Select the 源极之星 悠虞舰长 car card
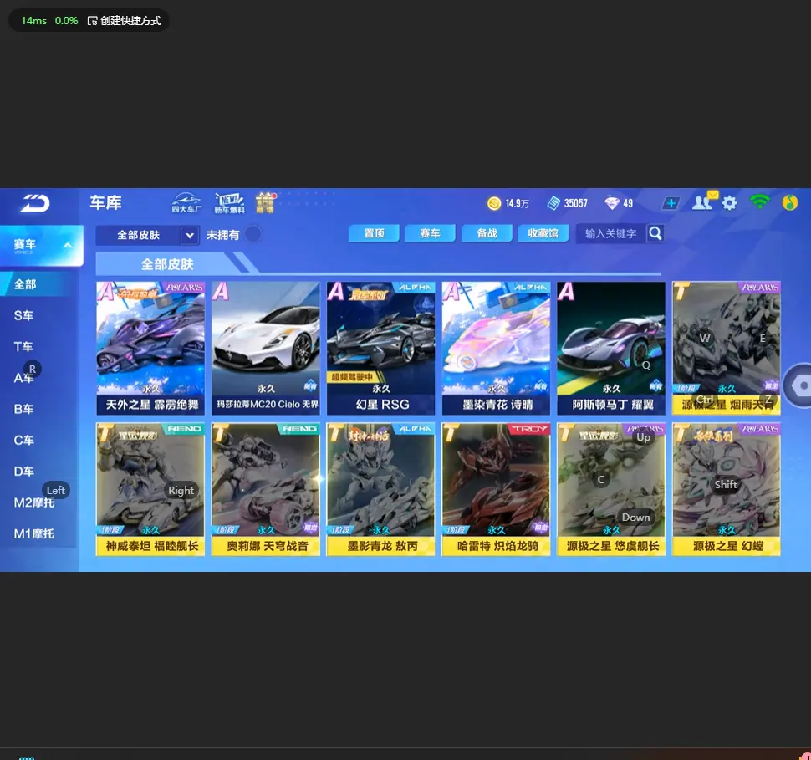Image resolution: width=811 pixels, height=760 pixels. coord(611,489)
